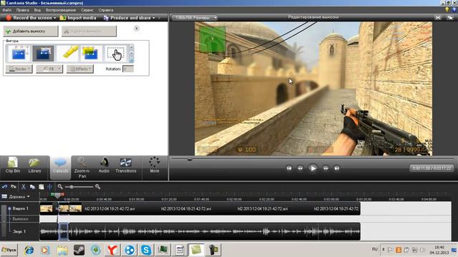Screen dimensions: 458x257
Task: Open the Border dropdown
Action: click(19, 69)
